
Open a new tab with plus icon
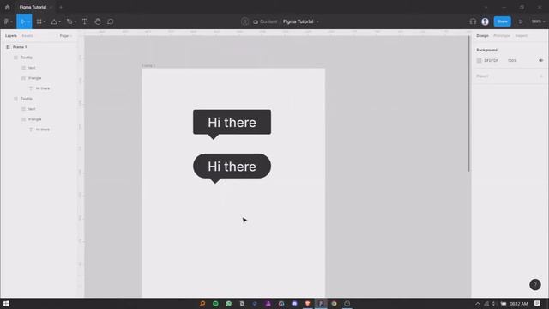click(x=61, y=7)
